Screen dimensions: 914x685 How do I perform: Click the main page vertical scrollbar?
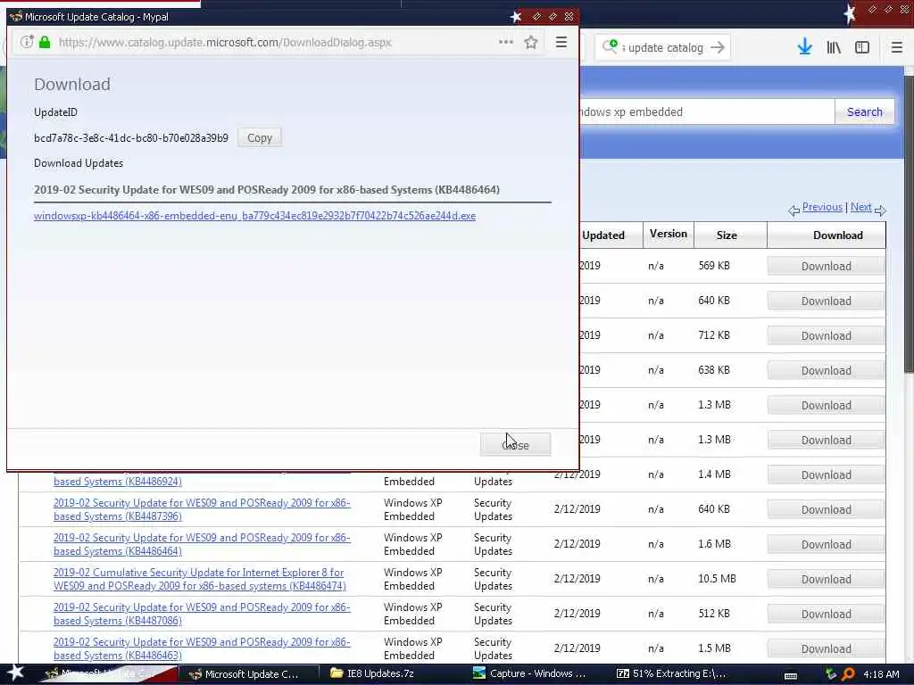pos(908,224)
